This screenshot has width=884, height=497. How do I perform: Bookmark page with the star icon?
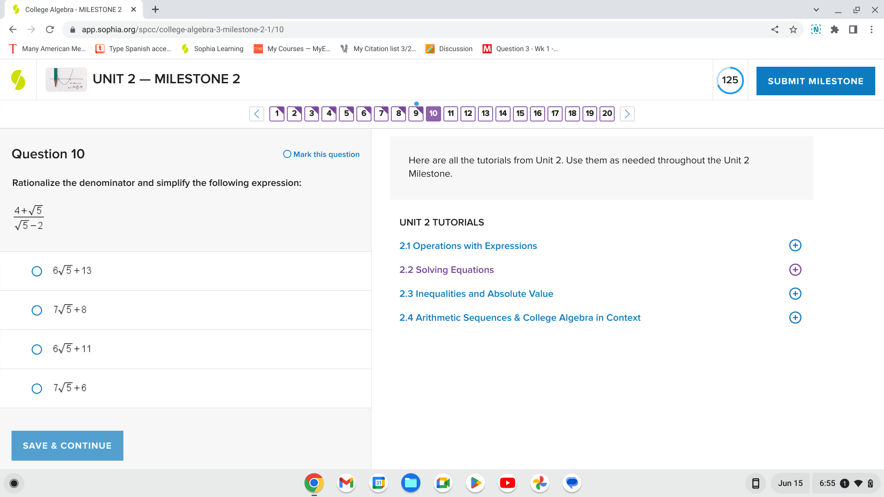click(793, 29)
